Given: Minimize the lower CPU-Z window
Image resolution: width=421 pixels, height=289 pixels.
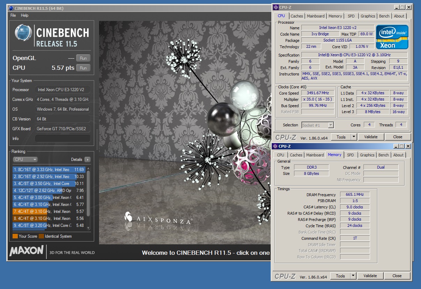Looking at the screenshot, I should [x=396, y=146].
